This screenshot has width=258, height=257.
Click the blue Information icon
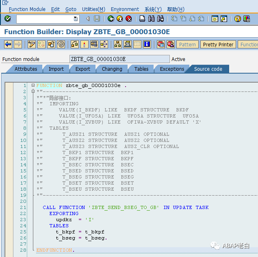[x=147, y=44]
